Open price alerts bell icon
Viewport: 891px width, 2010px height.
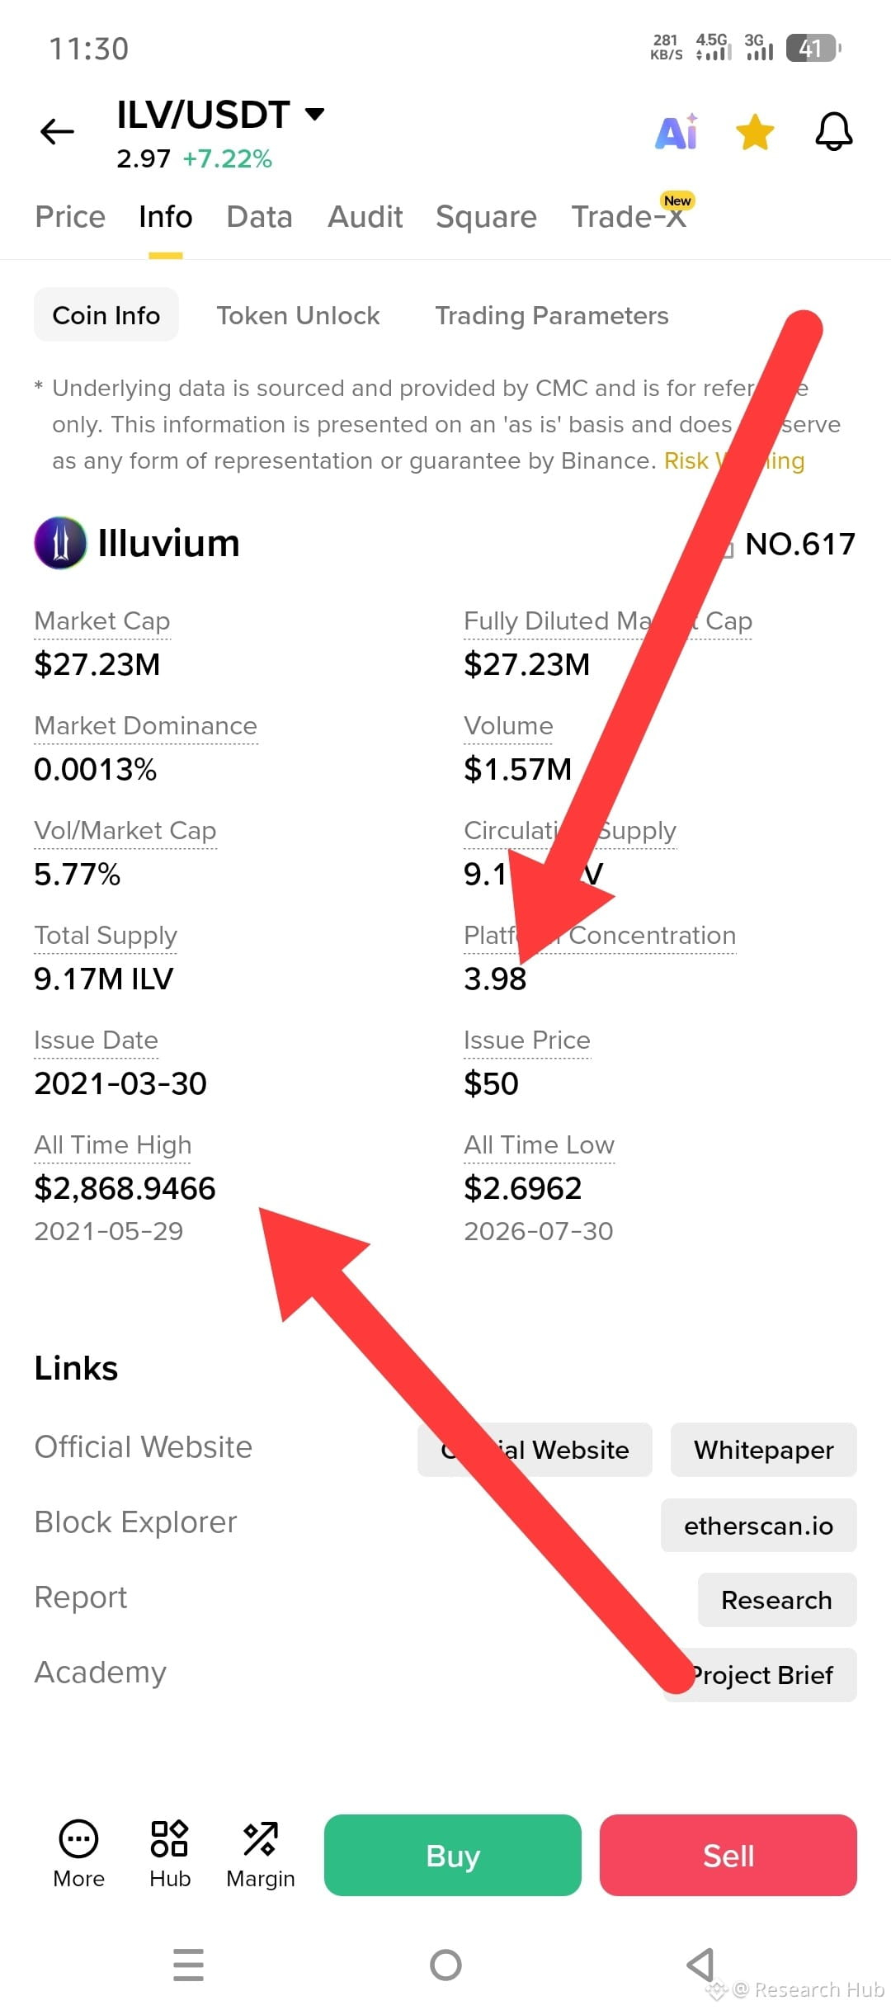(834, 132)
